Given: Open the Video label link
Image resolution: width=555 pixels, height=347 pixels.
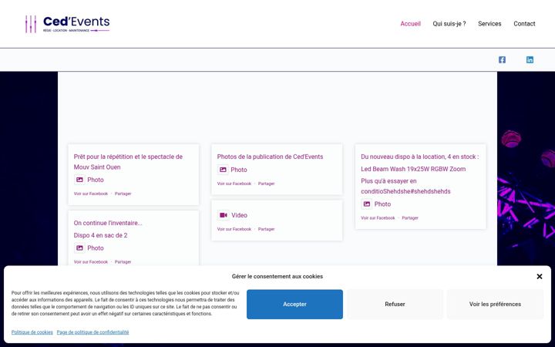Looking at the screenshot, I should click(x=239, y=215).
